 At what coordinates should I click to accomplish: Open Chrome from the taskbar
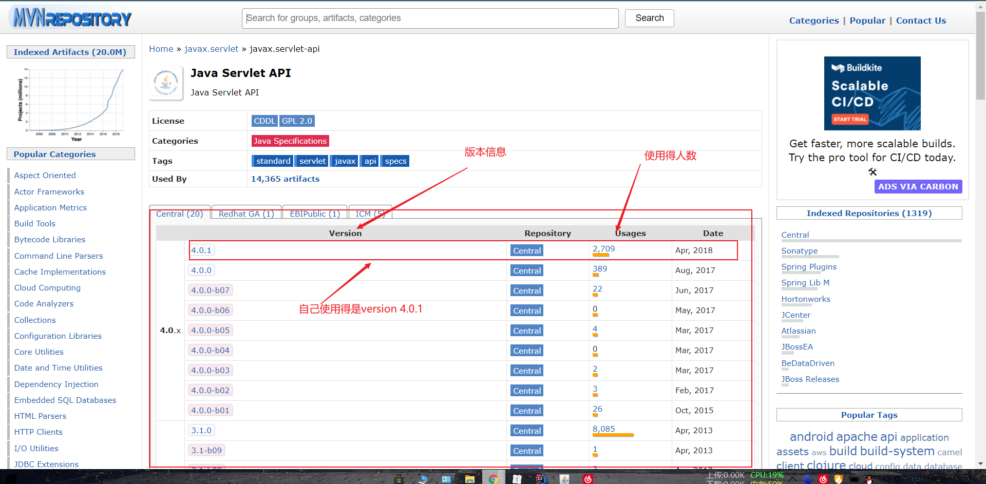tap(493, 478)
